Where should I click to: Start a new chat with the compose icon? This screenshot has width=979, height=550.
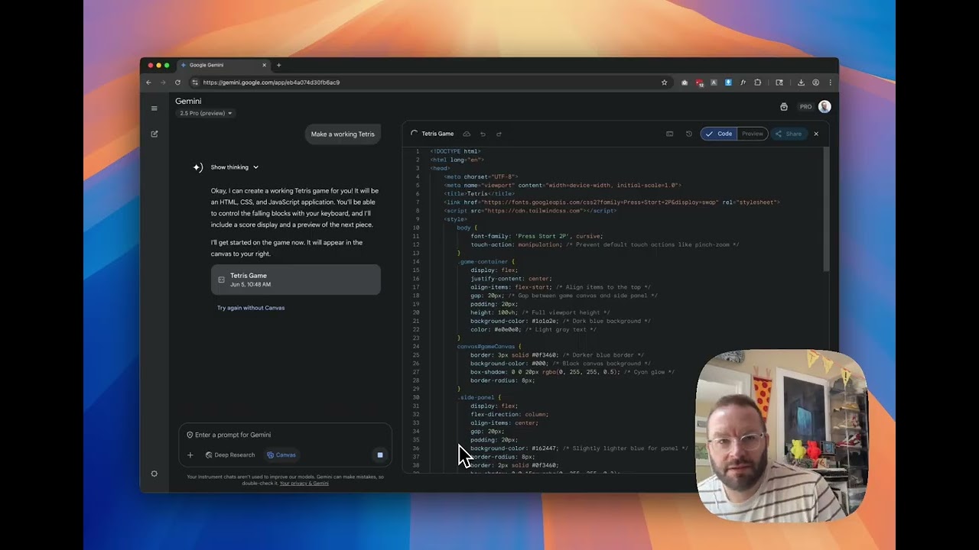pos(154,134)
